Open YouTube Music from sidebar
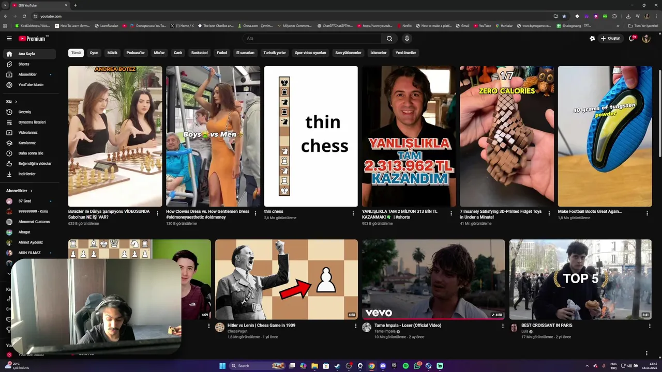Image resolution: width=662 pixels, height=372 pixels. (x=29, y=85)
